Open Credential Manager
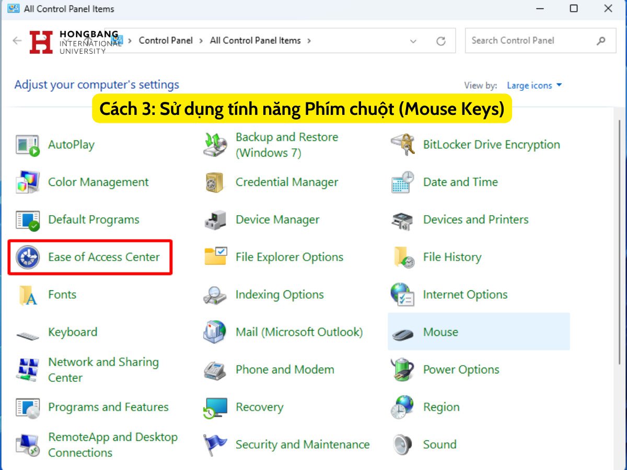The height and width of the screenshot is (470, 627). point(287,182)
